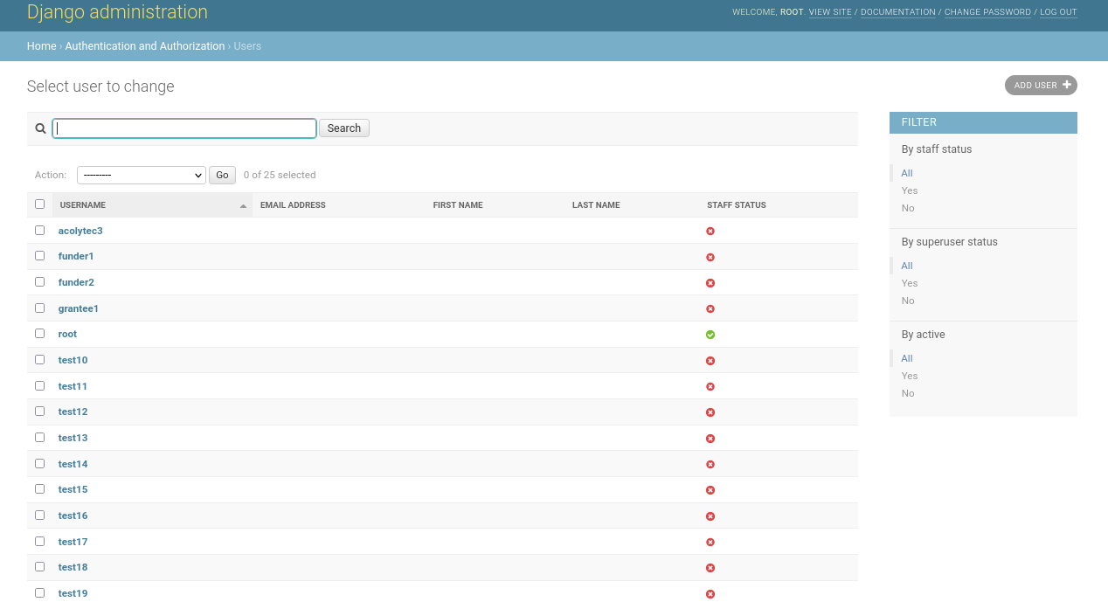Click the Search button
1108x602 pixels.
344,128
